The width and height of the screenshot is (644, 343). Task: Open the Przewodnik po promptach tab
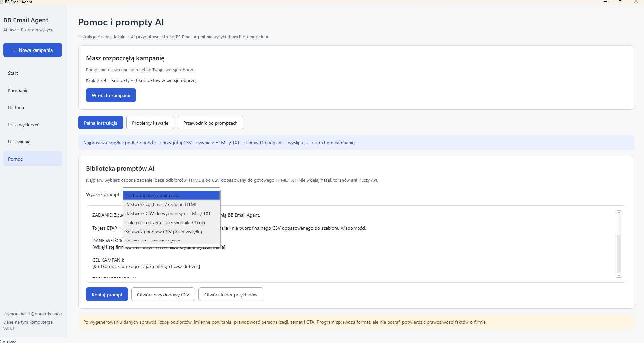point(210,123)
